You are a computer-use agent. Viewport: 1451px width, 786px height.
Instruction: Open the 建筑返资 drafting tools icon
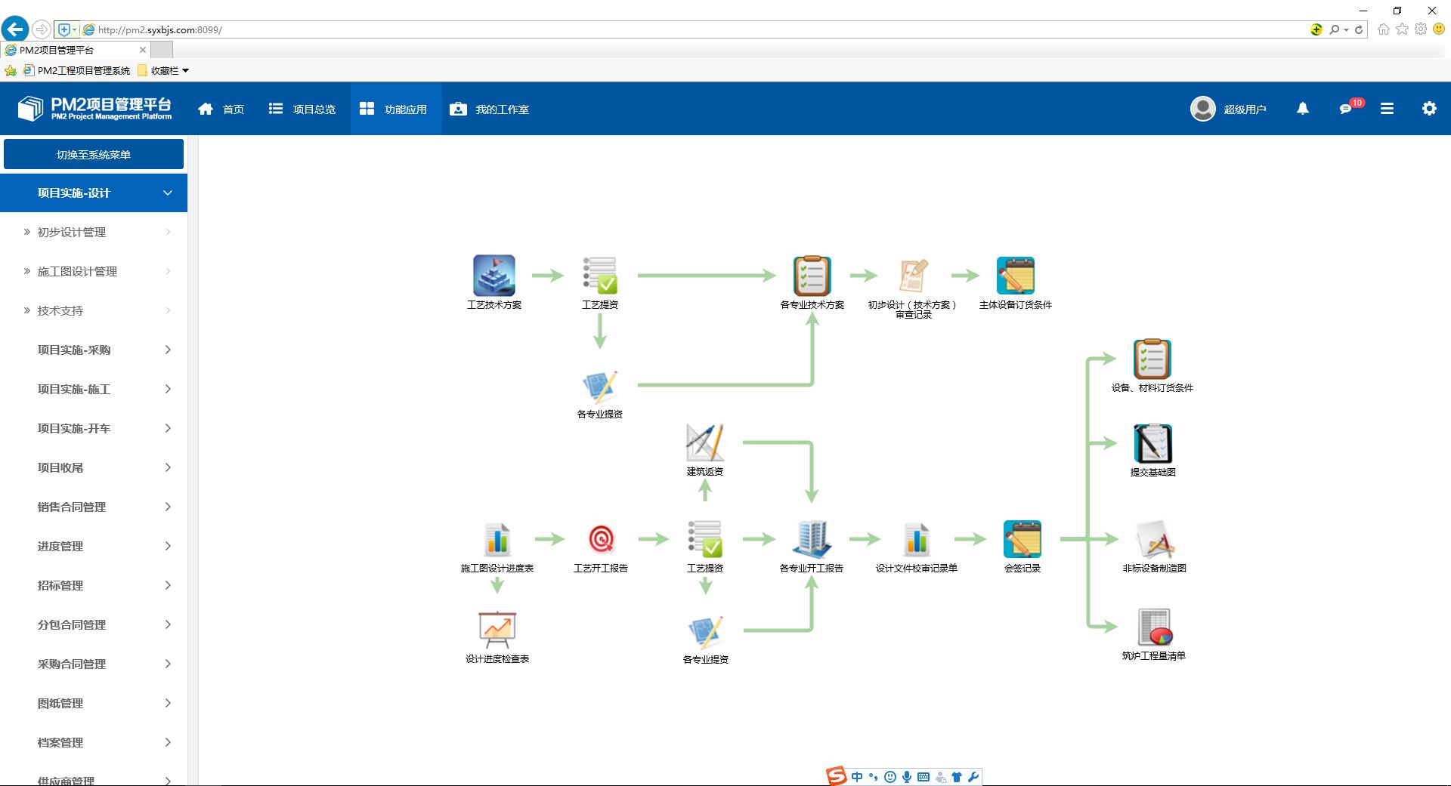[704, 442]
